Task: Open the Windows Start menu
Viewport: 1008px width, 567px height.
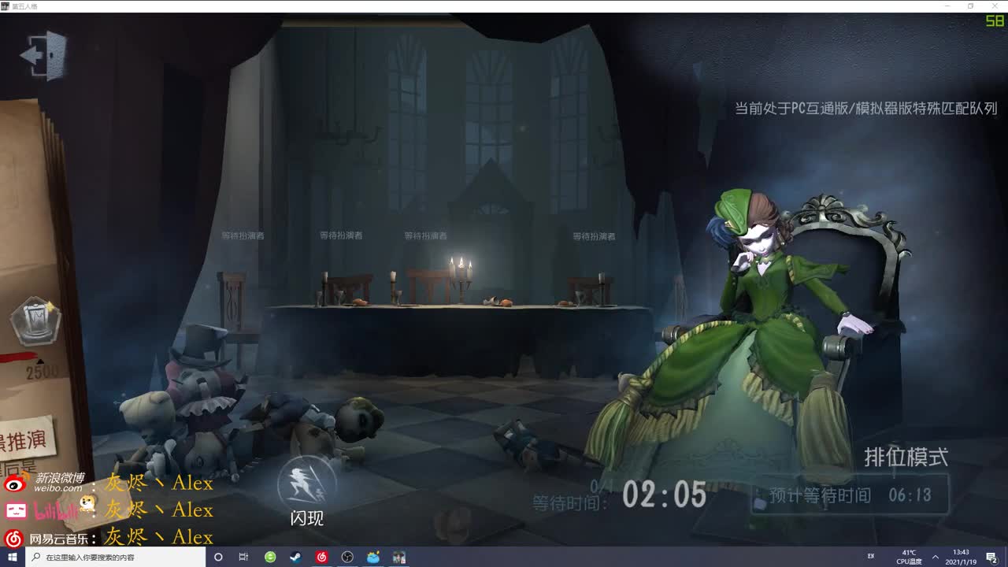Action: tap(13, 558)
